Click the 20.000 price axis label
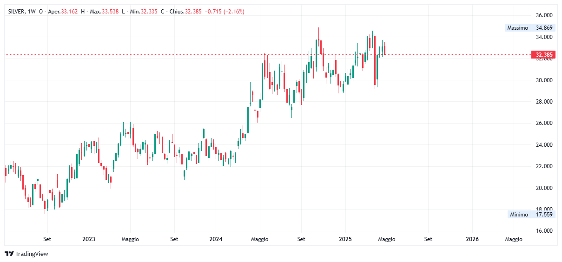The image size is (562, 262). click(x=544, y=188)
